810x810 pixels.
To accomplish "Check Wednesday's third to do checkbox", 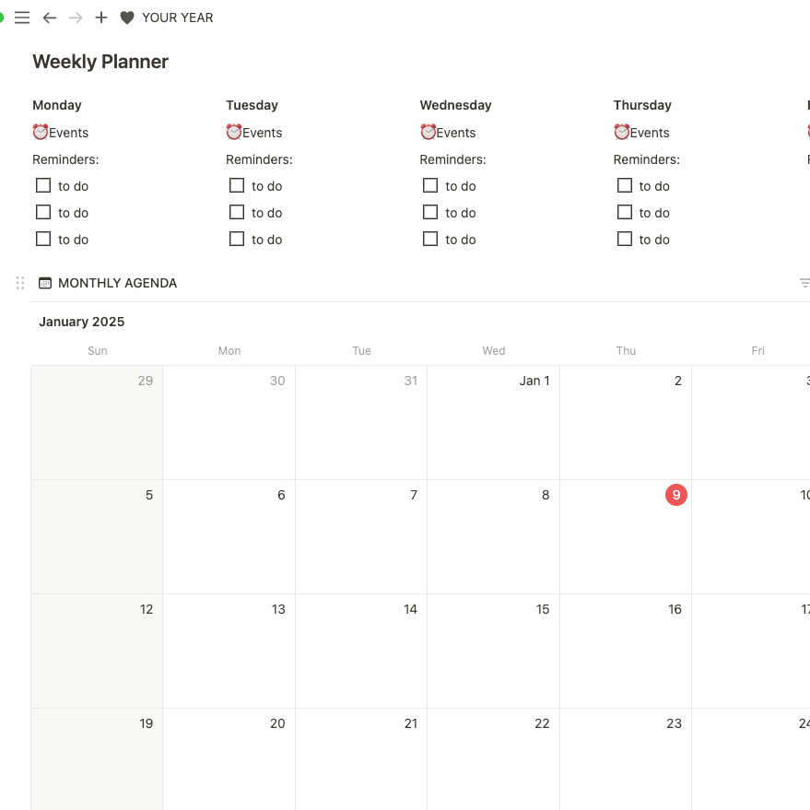I will pyautogui.click(x=430, y=239).
